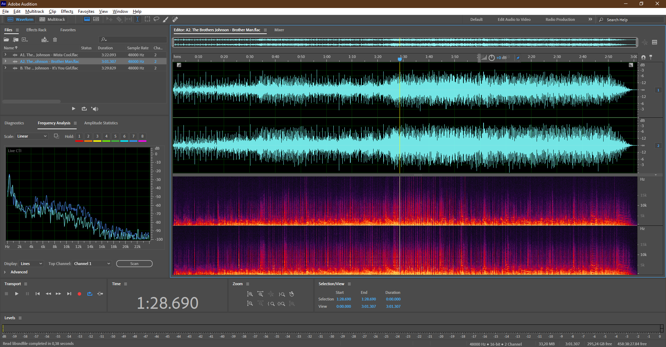Select Edit Audio to Video workspace
666x347 pixels.
(x=514, y=19)
